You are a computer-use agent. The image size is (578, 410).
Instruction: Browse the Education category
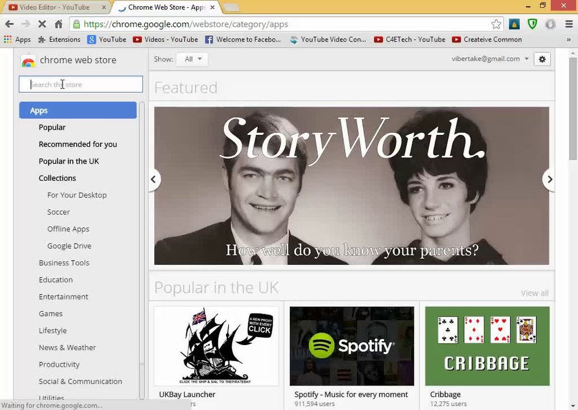tap(56, 280)
